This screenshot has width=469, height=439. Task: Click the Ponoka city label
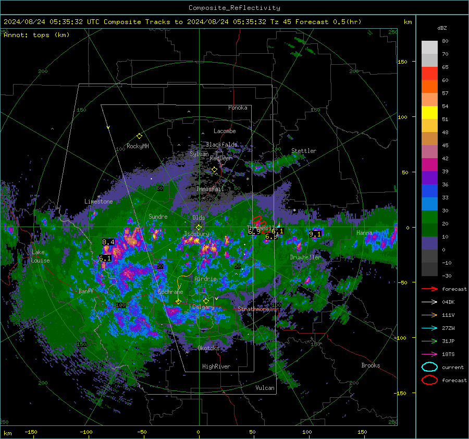(x=238, y=108)
